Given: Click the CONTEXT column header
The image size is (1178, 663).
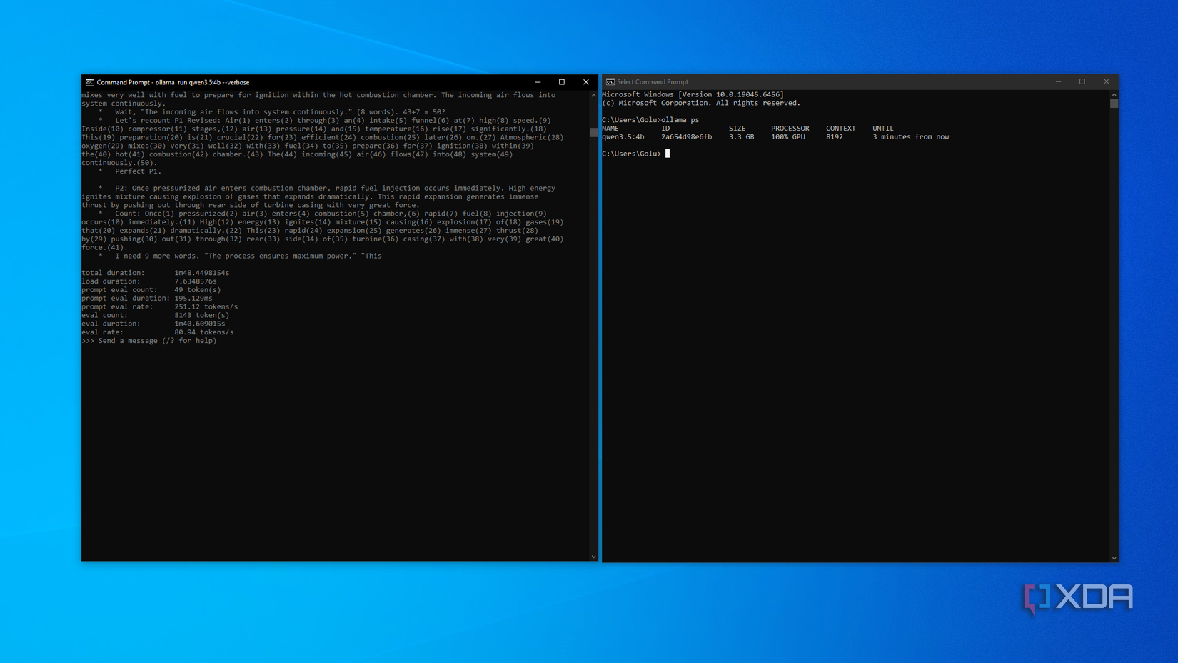Looking at the screenshot, I should coord(841,129).
